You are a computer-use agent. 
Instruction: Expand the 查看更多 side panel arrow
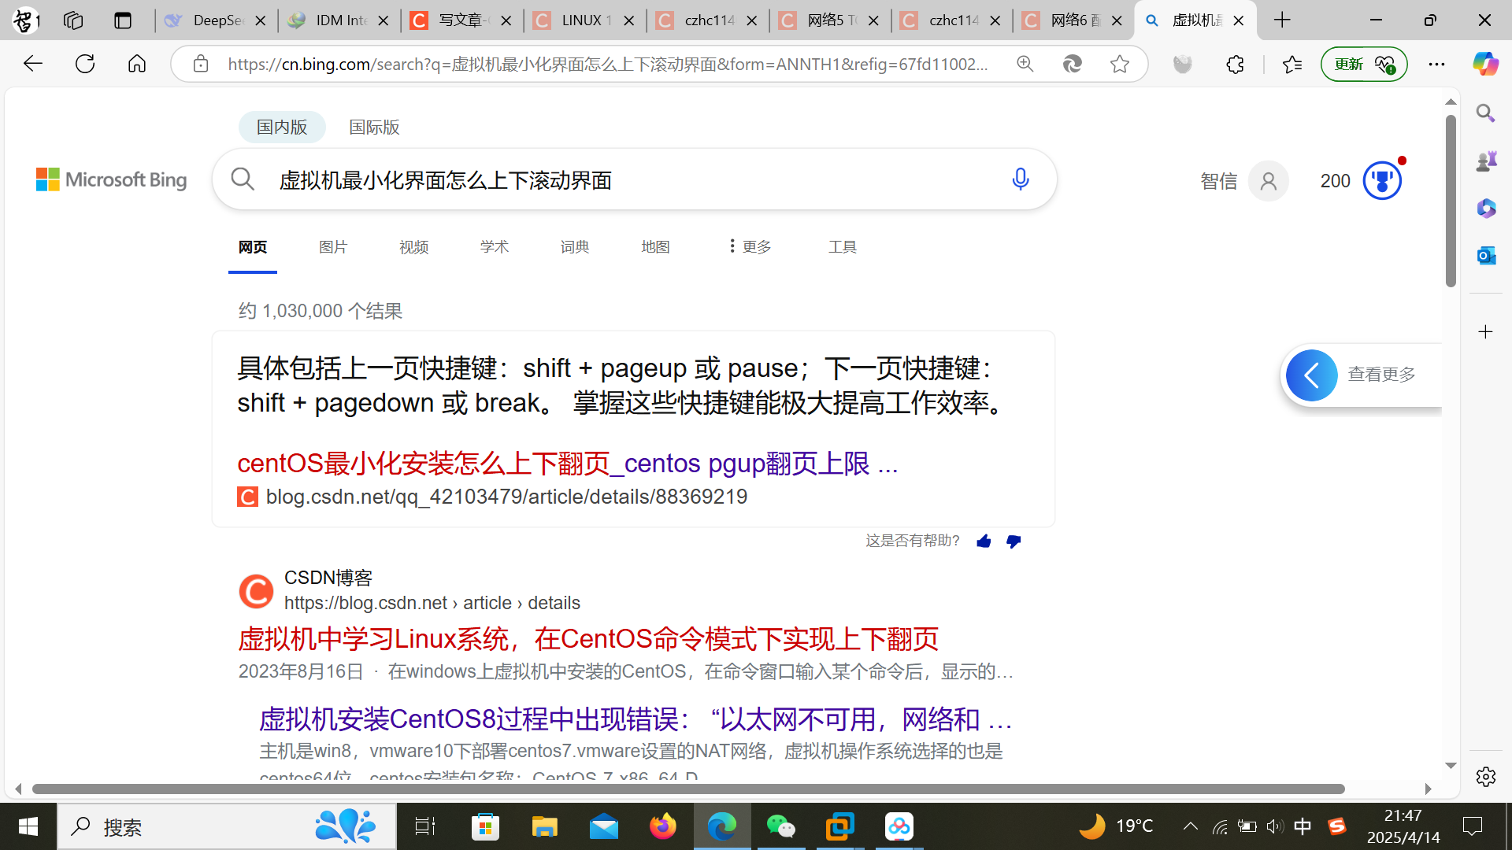point(1311,375)
